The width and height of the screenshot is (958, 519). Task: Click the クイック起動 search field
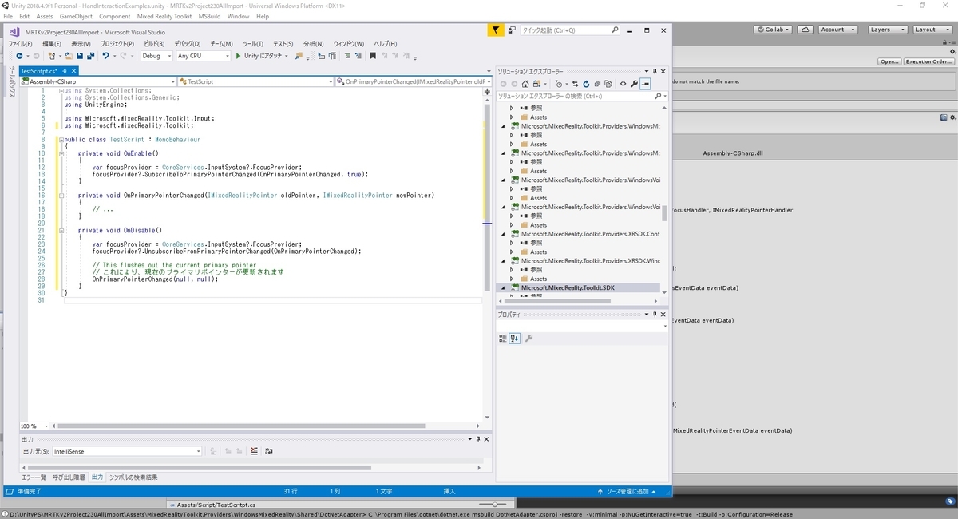(569, 30)
